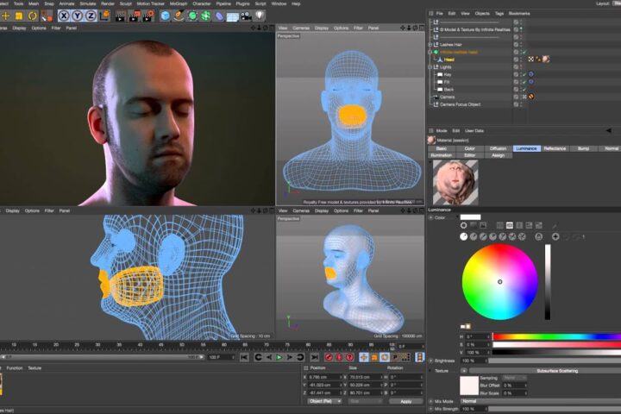
Task: Go to start of animation
Action: [244, 357]
